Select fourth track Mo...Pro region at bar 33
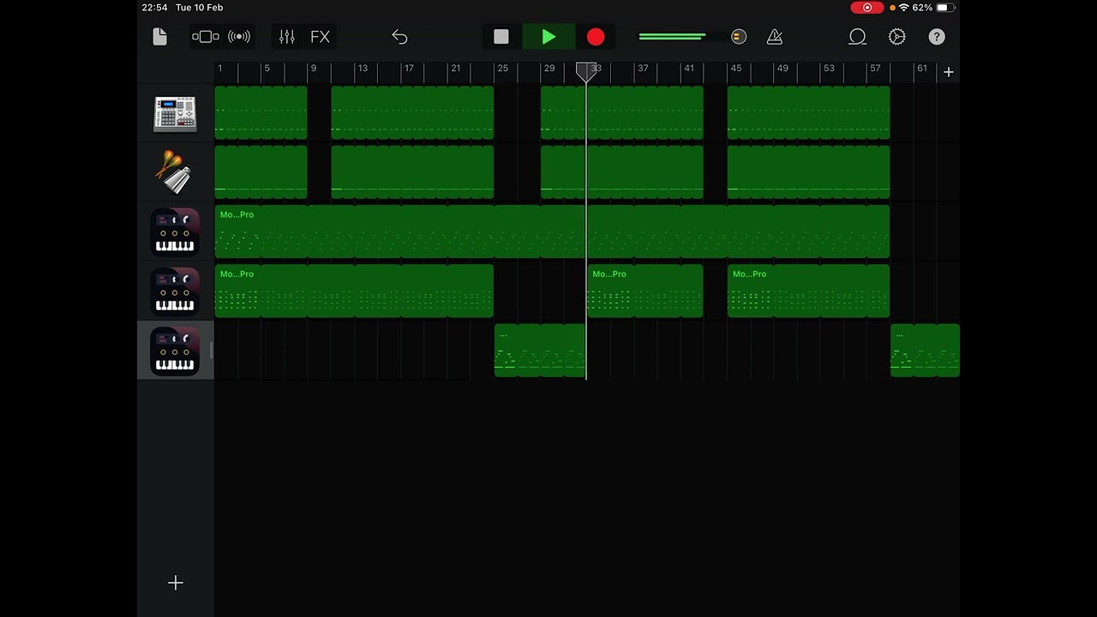 pyautogui.click(x=644, y=291)
